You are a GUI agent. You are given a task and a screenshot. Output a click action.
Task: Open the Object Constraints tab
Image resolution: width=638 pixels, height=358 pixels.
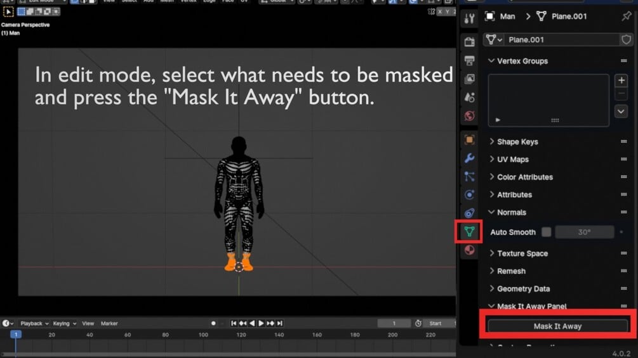click(x=469, y=213)
